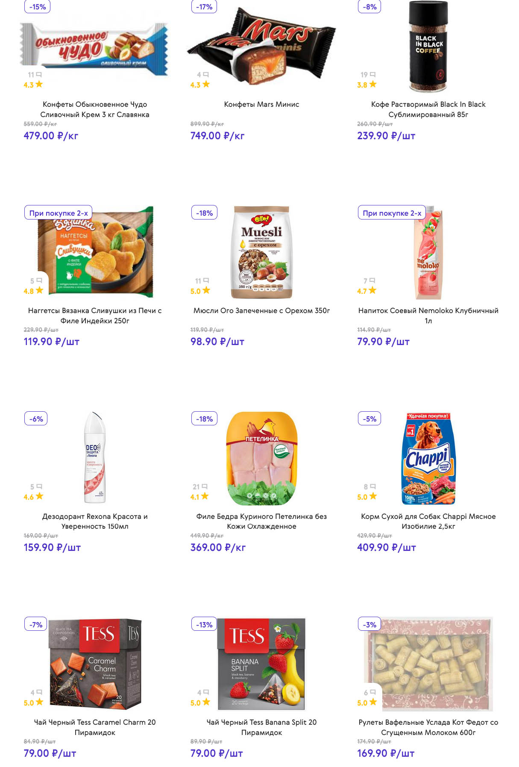Click the rating star on Chappi dog food
The image size is (519, 767).
click(373, 496)
